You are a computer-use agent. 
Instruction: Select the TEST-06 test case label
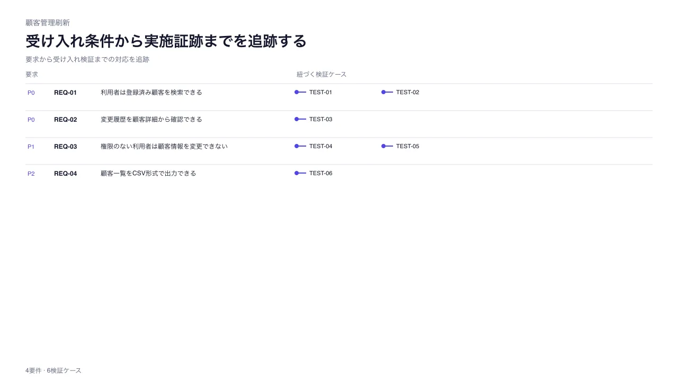point(320,173)
